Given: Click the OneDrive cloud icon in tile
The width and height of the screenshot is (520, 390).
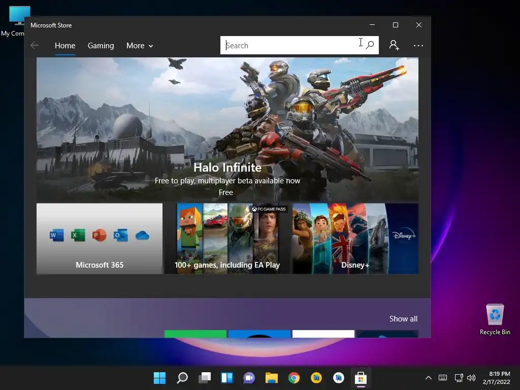Looking at the screenshot, I should coord(142,236).
